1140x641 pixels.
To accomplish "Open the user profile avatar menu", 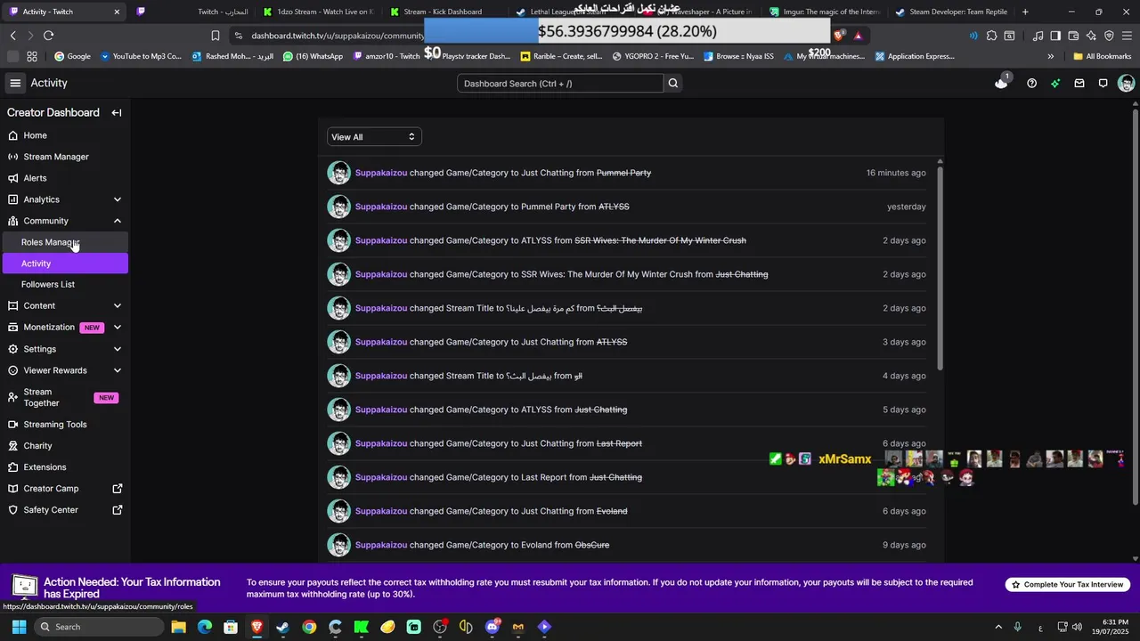I will 1126,84.
